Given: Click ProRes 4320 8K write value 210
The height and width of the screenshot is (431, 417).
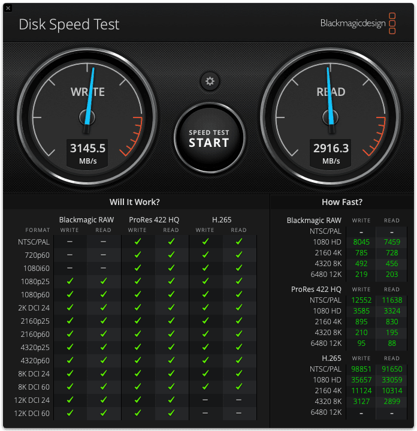Looking at the screenshot, I should pyautogui.click(x=361, y=333).
